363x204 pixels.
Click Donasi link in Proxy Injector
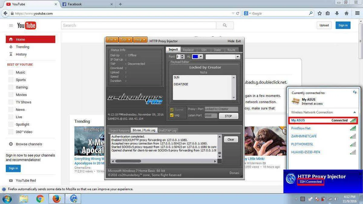[x=234, y=173]
